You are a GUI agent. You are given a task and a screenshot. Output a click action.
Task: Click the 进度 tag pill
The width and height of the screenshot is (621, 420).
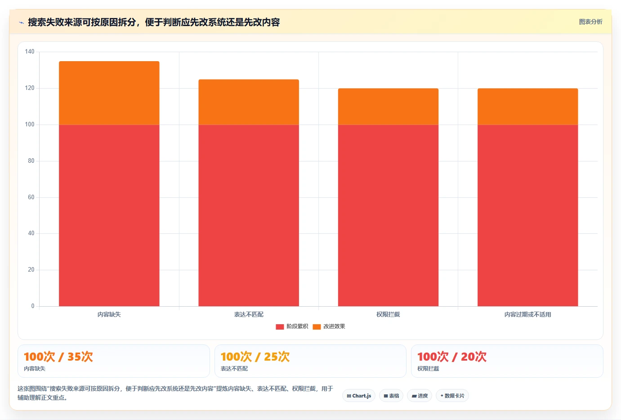(420, 396)
